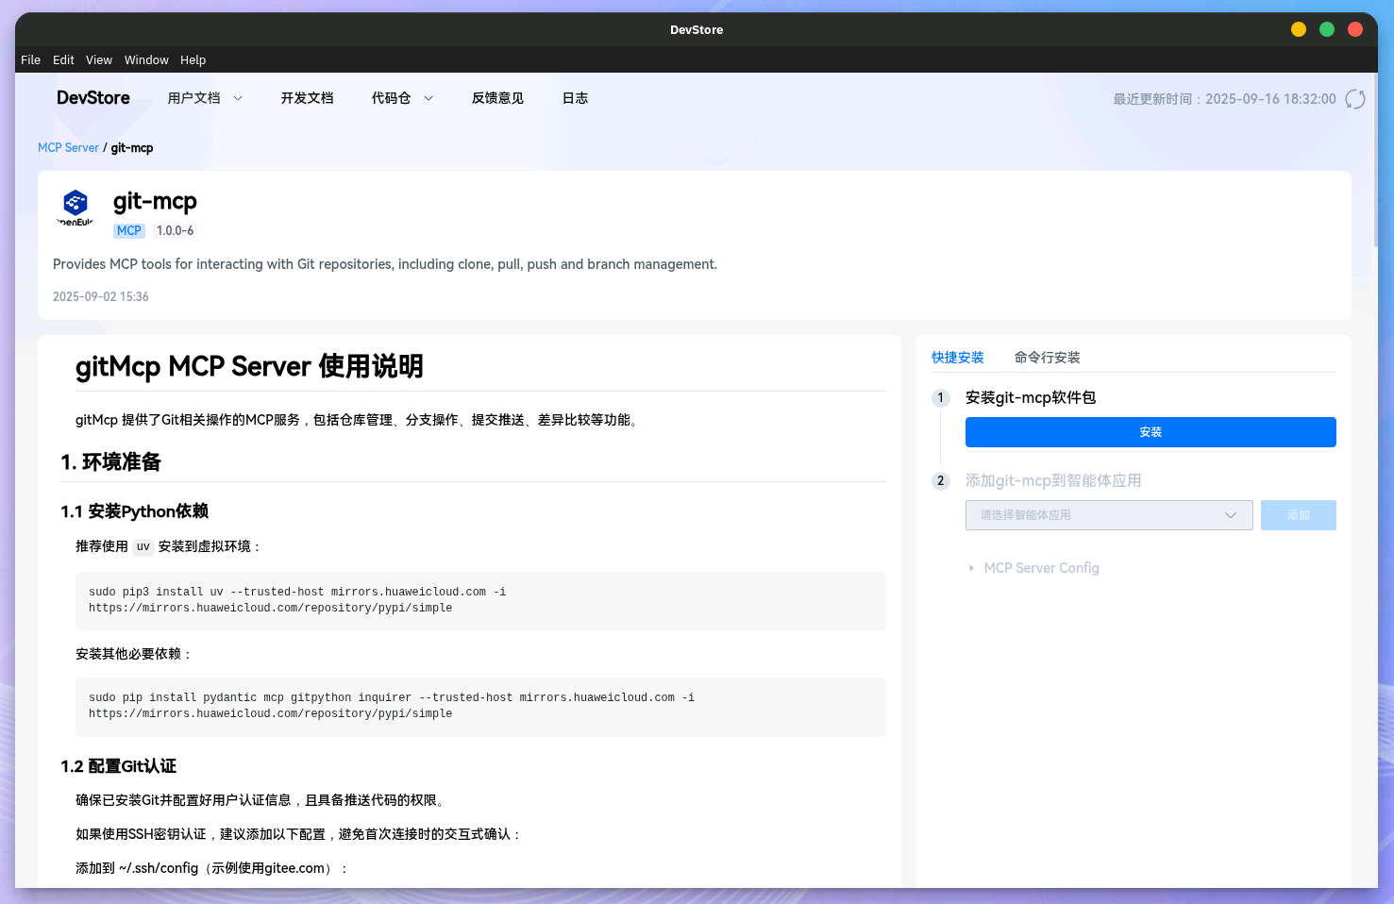Viewport: 1394px width, 904px height.
Task: Expand the 用户文档 dropdown menu
Action: pos(205,98)
